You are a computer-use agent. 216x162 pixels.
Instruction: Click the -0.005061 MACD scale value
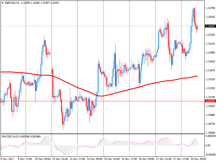(211, 154)
